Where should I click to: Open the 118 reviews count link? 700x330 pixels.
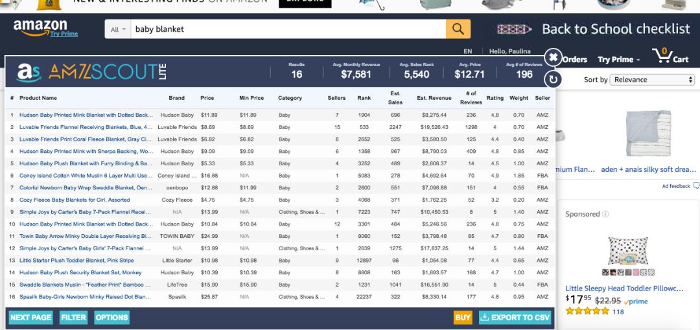click(x=618, y=312)
